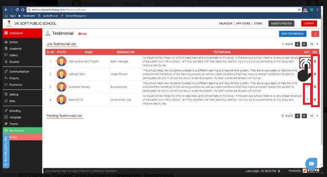The image size is (327, 177).
Task: Open HELPDESK link in the header
Action: point(225,24)
